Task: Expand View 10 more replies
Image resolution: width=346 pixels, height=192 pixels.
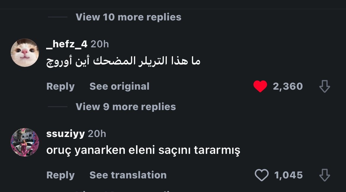Action: pos(128,17)
